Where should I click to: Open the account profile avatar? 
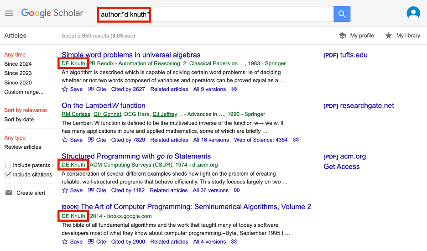413,13
